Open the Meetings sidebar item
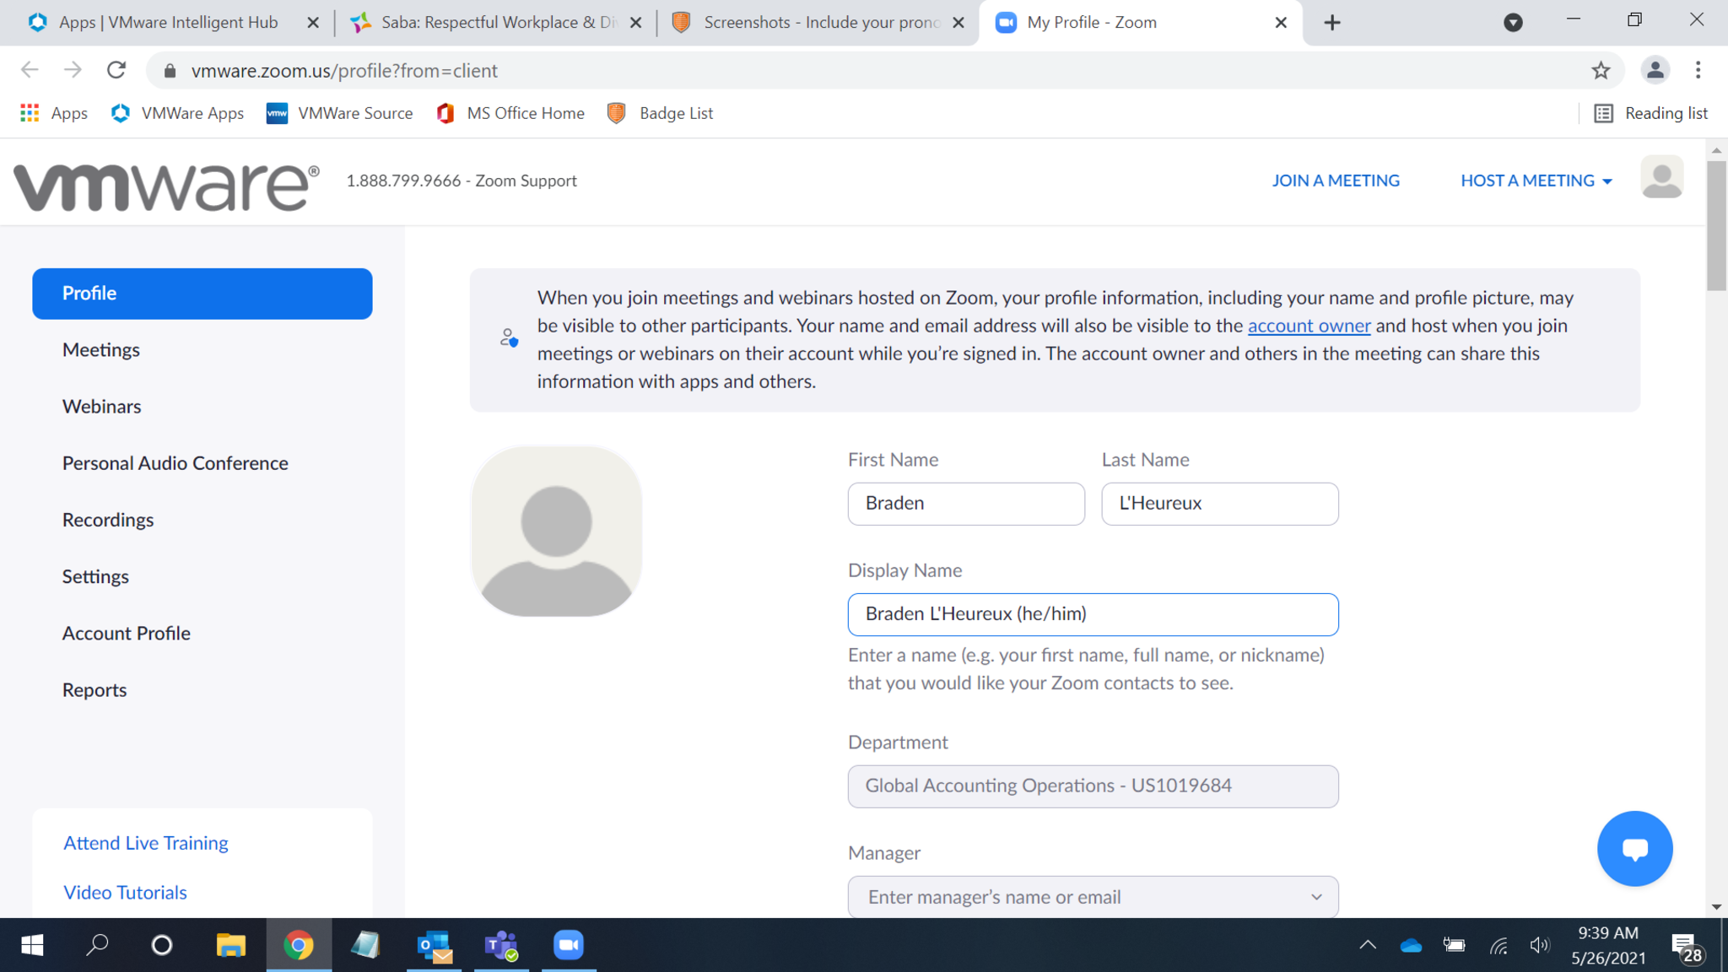The height and width of the screenshot is (972, 1728). click(101, 349)
